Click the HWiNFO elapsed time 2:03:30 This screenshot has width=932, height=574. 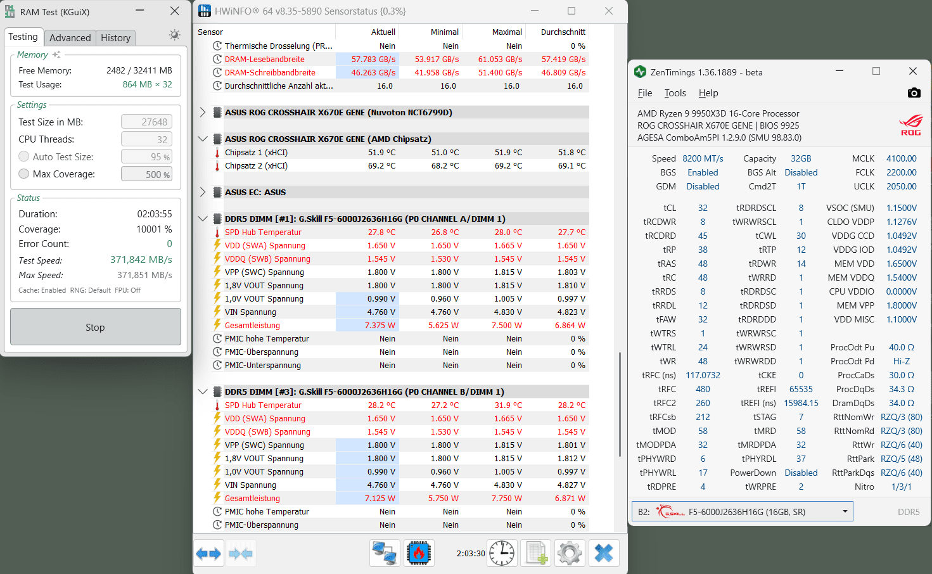471,553
